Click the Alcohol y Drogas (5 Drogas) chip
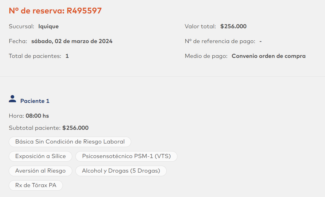325x197 pixels. pos(121,171)
